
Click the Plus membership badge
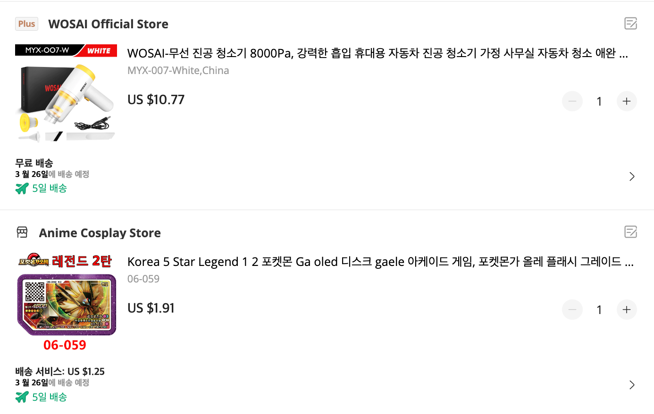click(x=26, y=23)
